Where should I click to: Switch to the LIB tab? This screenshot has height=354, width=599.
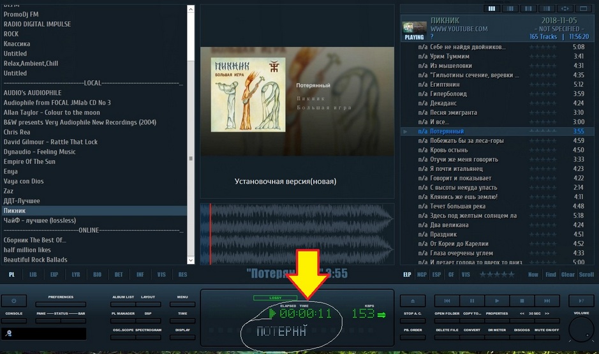33,274
